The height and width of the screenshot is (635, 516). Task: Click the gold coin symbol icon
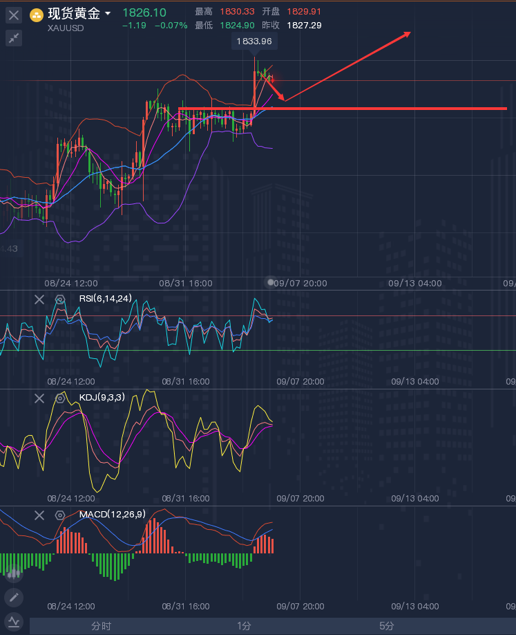pos(37,14)
